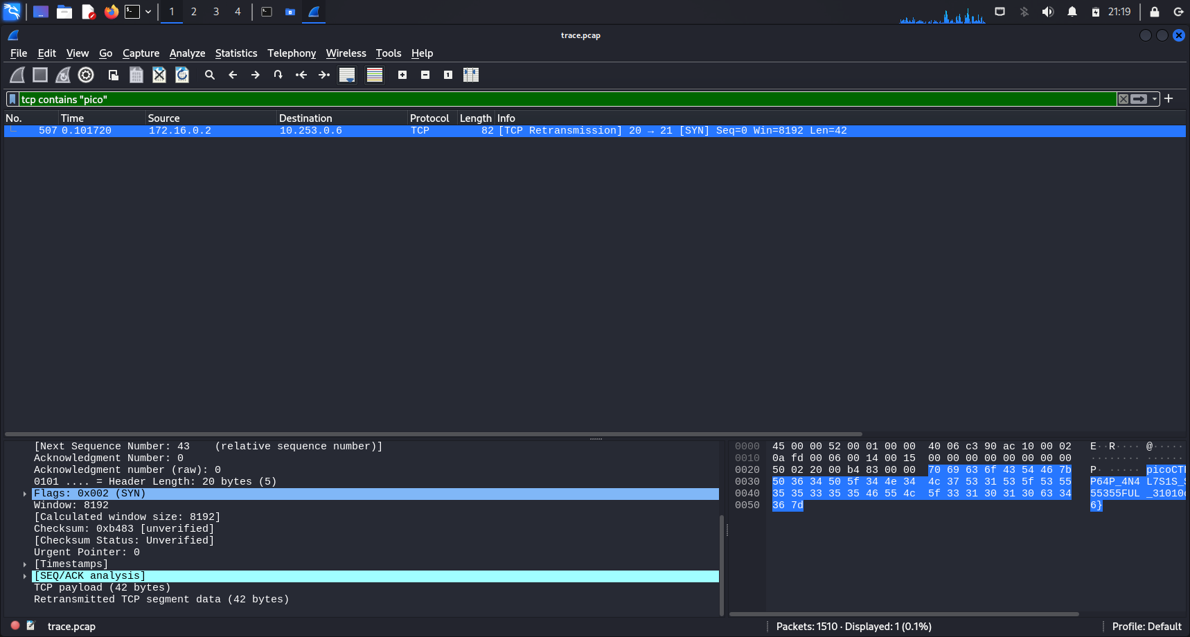1190x637 pixels.
Task: Click the packet list horizontal scrollbar
Action: click(x=433, y=434)
